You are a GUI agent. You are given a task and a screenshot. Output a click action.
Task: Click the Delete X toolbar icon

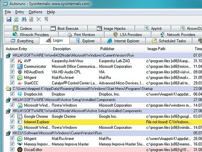point(39,19)
